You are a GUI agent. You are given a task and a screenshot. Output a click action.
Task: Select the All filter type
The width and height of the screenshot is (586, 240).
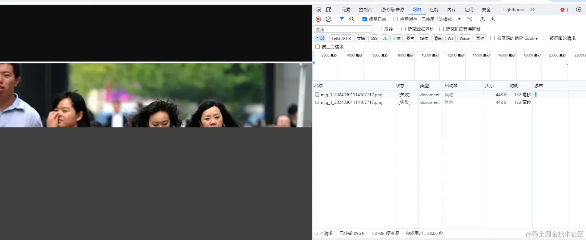[x=320, y=38]
